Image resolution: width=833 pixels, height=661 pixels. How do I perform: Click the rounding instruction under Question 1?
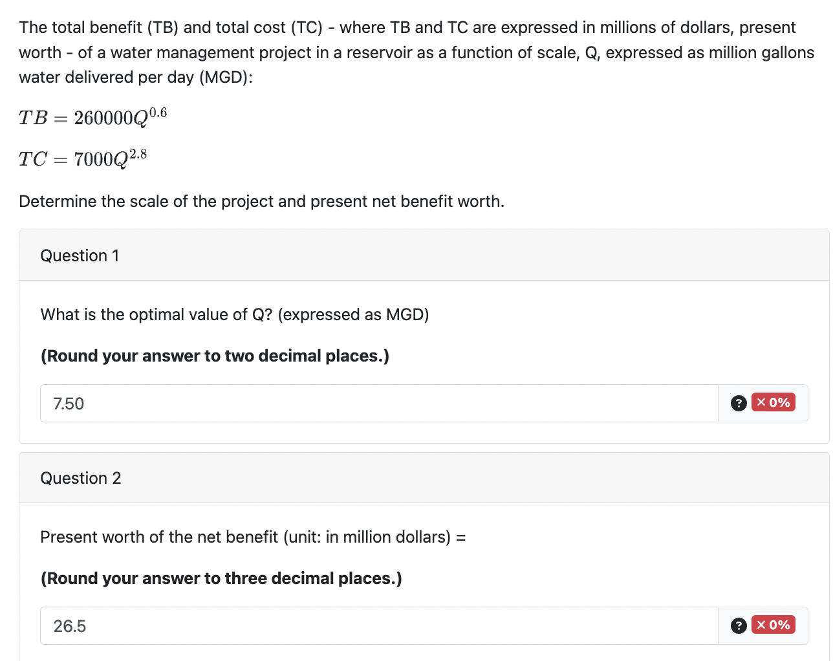(215, 356)
